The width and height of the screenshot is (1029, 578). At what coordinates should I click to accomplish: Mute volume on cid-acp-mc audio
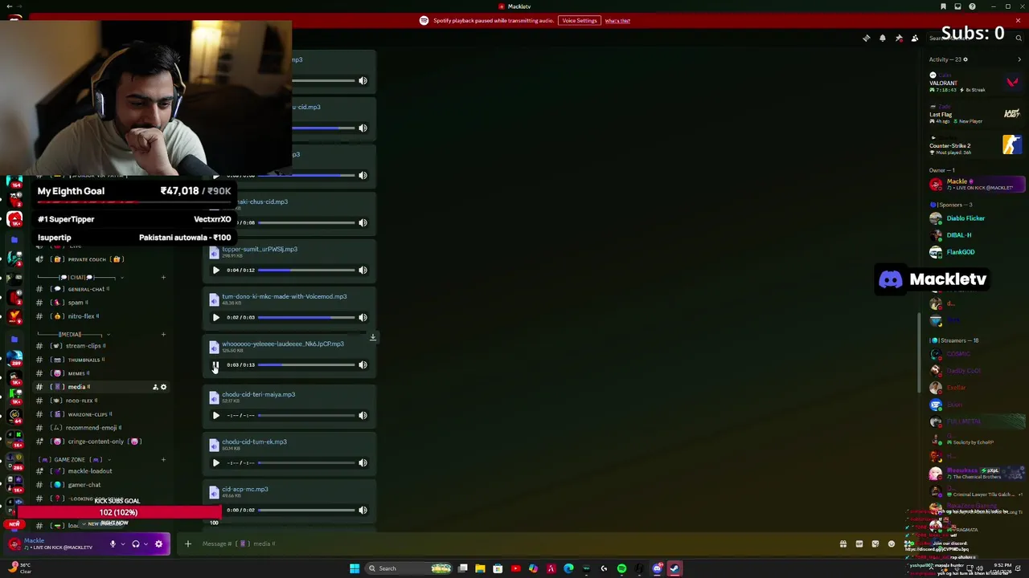(363, 511)
